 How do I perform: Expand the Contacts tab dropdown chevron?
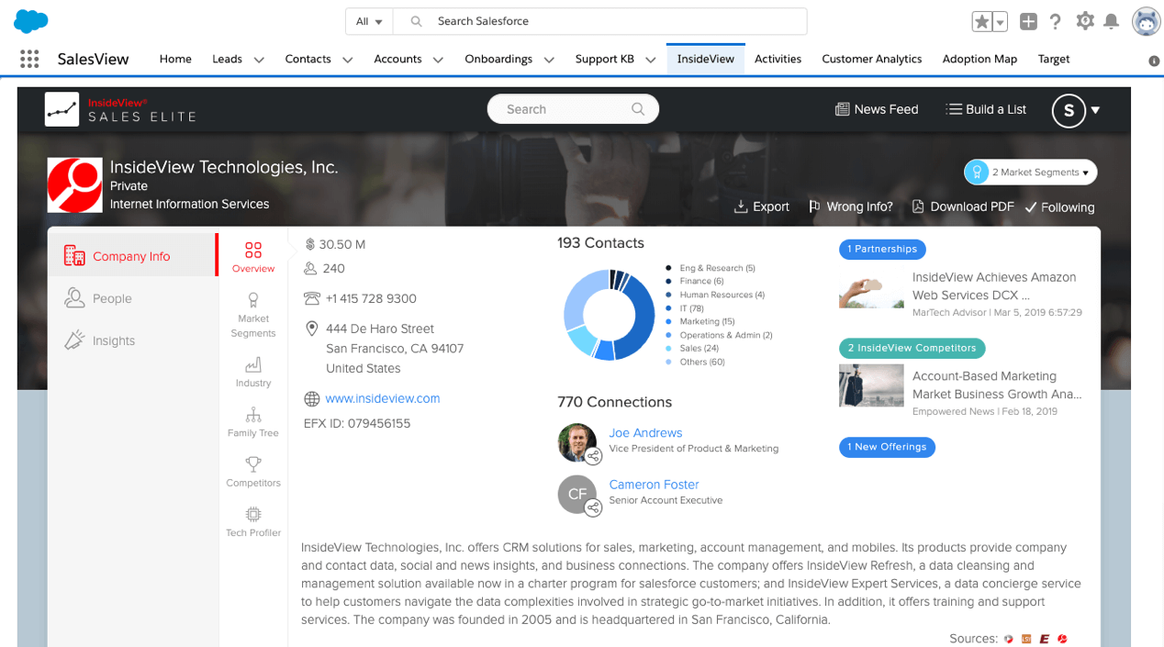[x=348, y=60]
